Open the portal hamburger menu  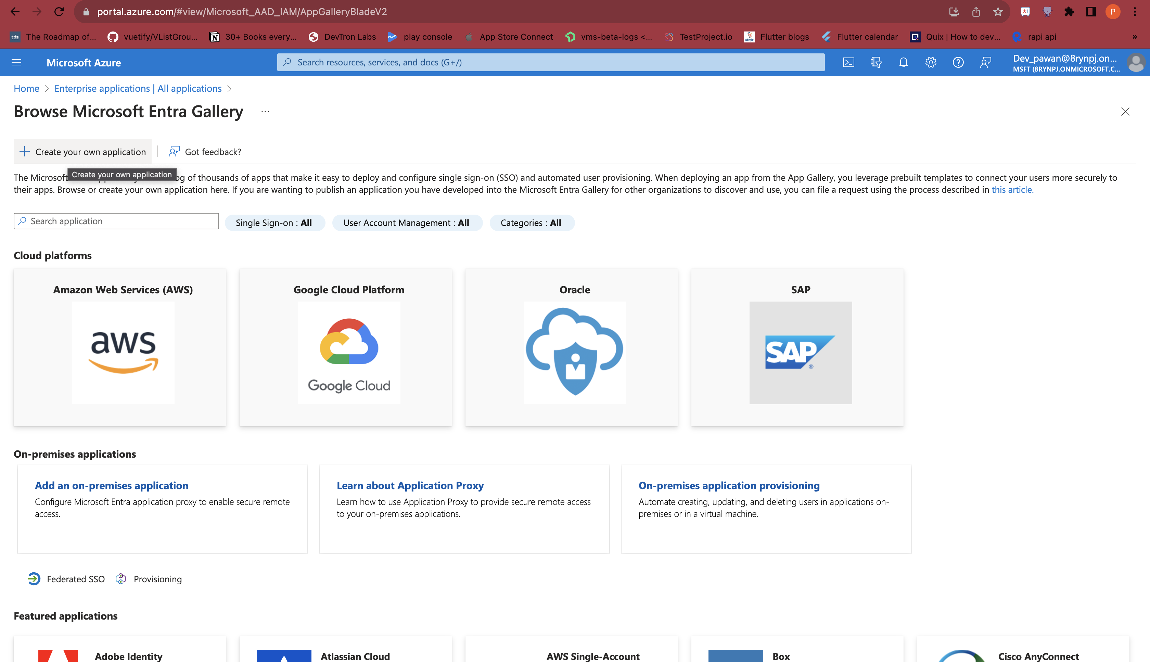tap(16, 62)
